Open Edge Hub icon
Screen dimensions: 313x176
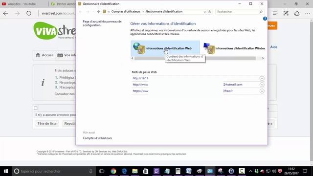[275, 13]
